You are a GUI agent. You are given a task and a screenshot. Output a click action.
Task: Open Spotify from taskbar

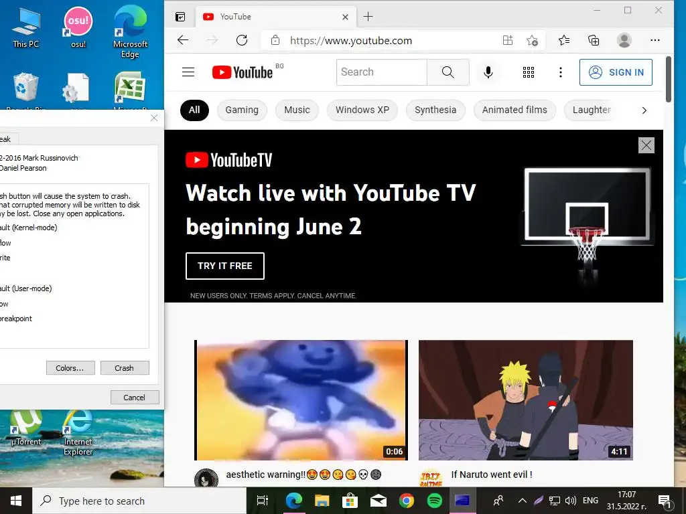(434, 501)
